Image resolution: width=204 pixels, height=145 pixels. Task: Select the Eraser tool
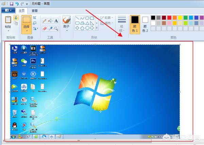click(44, 29)
